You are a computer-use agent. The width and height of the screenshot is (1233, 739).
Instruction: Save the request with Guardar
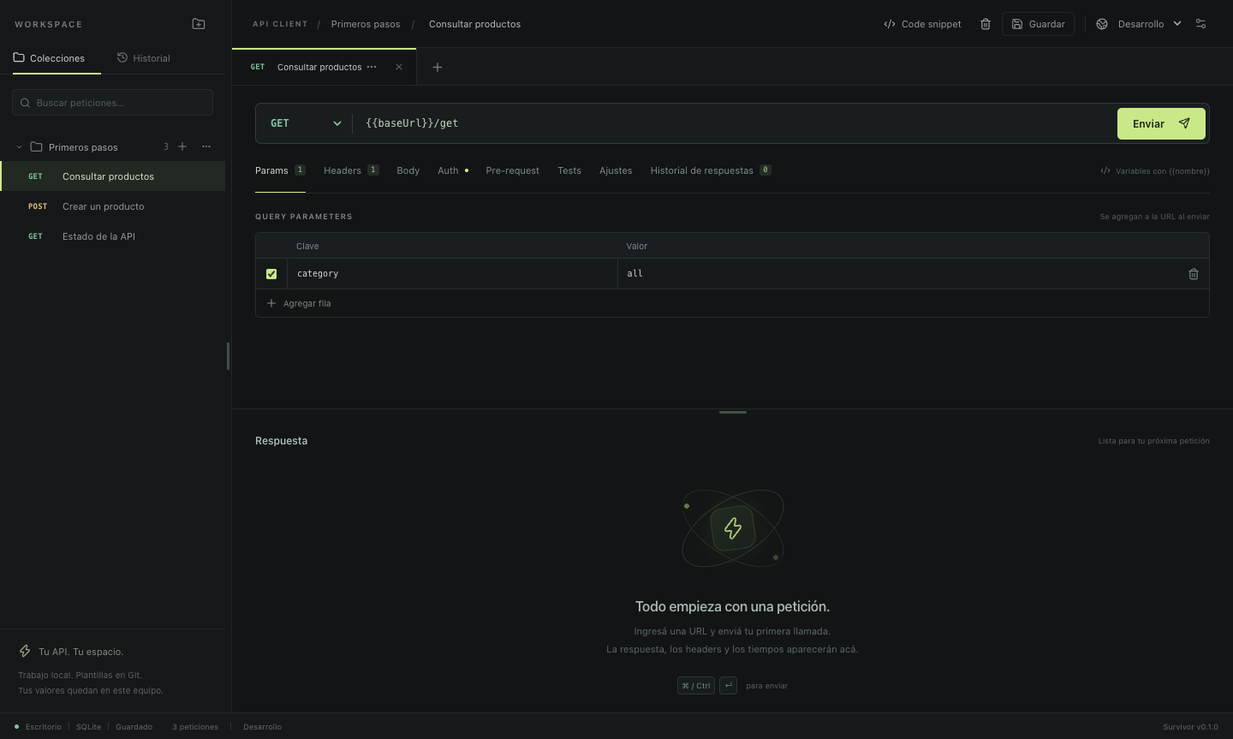[1038, 24]
